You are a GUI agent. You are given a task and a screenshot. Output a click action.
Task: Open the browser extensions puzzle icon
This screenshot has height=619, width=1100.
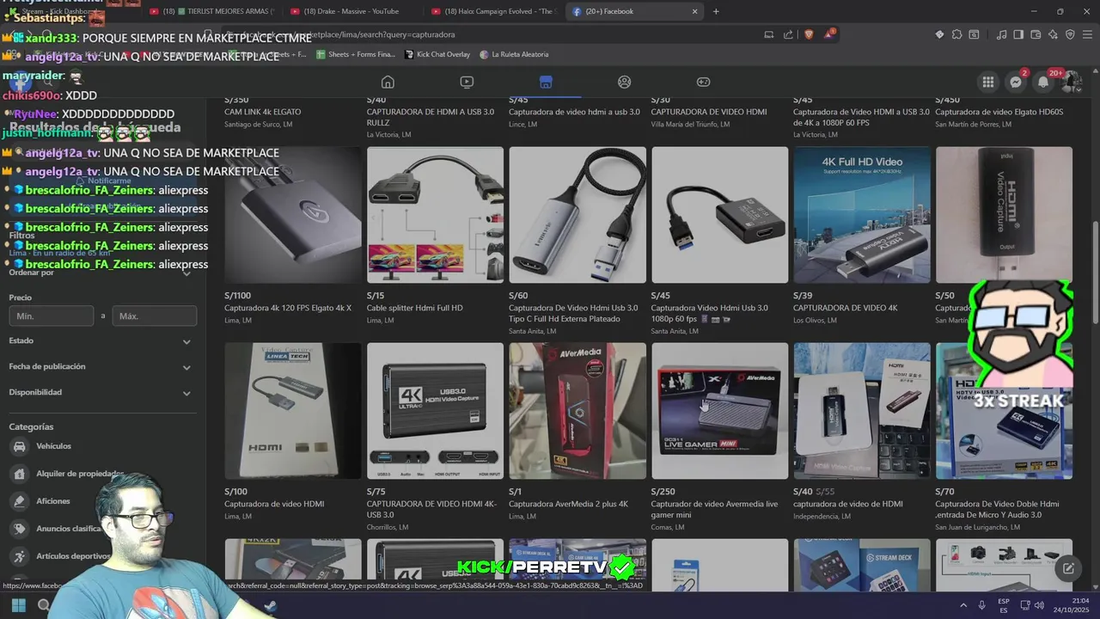coord(956,34)
